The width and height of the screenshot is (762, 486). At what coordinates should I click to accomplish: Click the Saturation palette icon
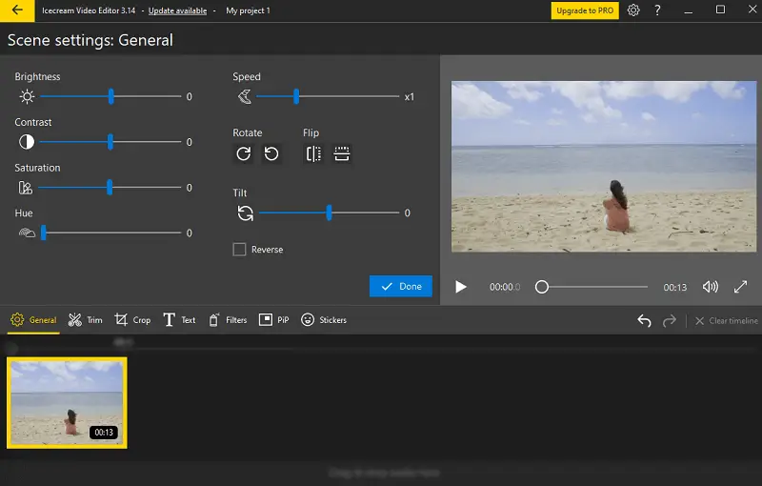(x=26, y=188)
